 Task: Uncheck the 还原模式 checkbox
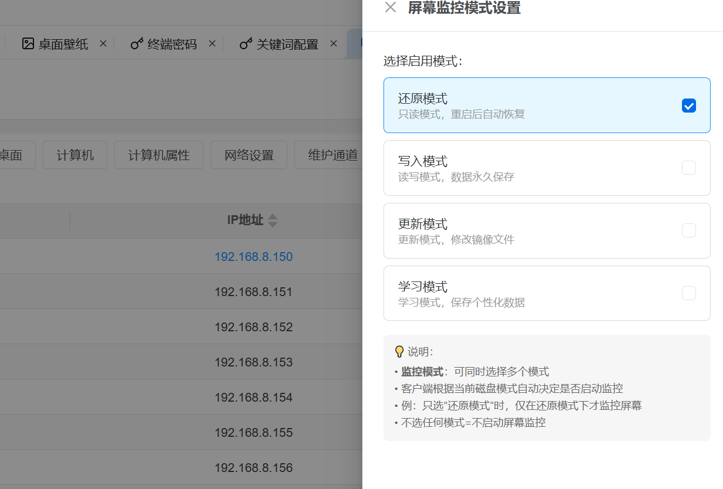point(689,106)
